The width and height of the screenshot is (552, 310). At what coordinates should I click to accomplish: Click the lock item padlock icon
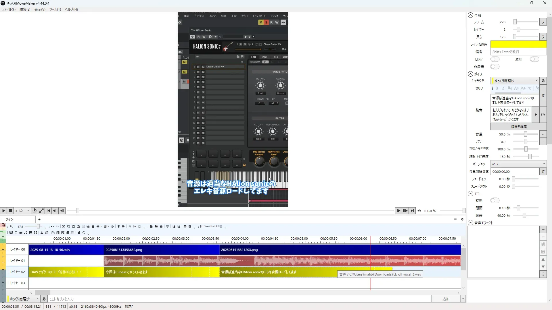pos(93,226)
